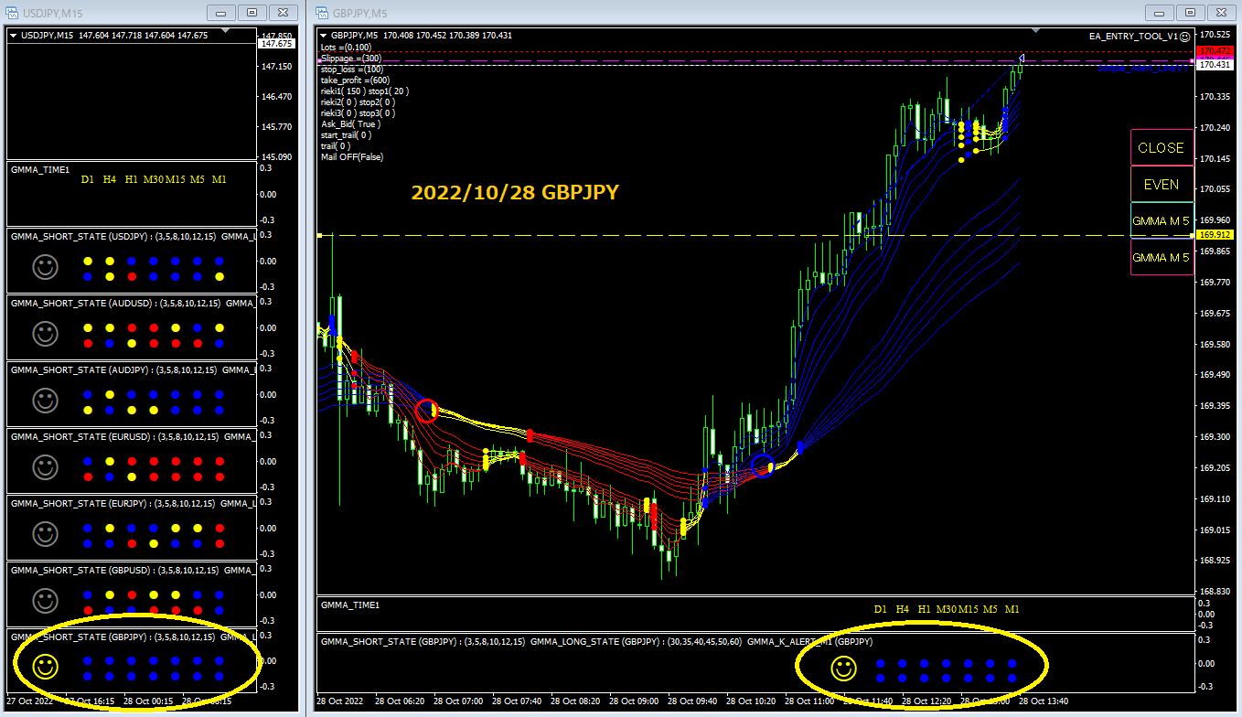Click M5 label in GBPJPY window's GMMA_TIME1
Image resolution: width=1242 pixels, height=717 pixels.
[990, 609]
